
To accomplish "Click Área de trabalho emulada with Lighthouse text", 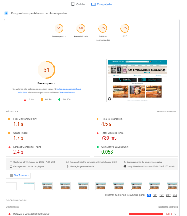I will pos(93,162).
